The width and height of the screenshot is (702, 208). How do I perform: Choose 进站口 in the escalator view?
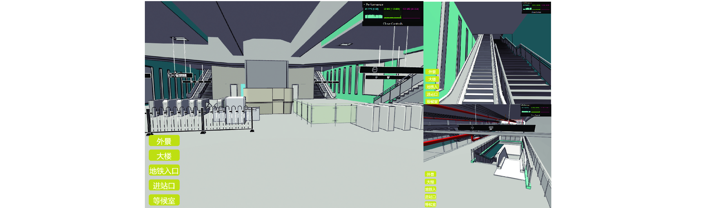[432, 94]
